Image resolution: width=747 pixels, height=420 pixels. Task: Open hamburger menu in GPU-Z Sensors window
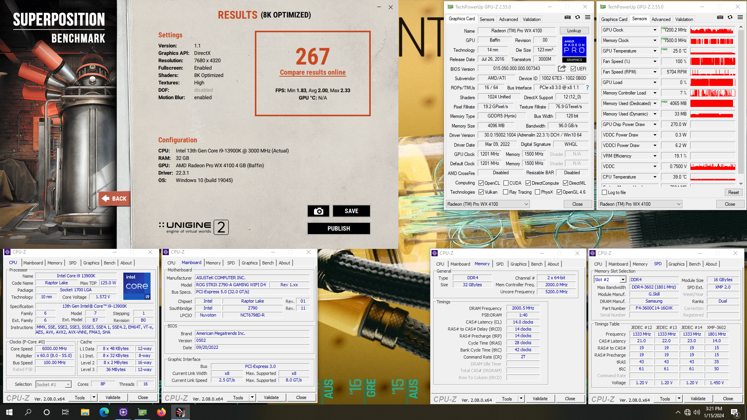740,17
